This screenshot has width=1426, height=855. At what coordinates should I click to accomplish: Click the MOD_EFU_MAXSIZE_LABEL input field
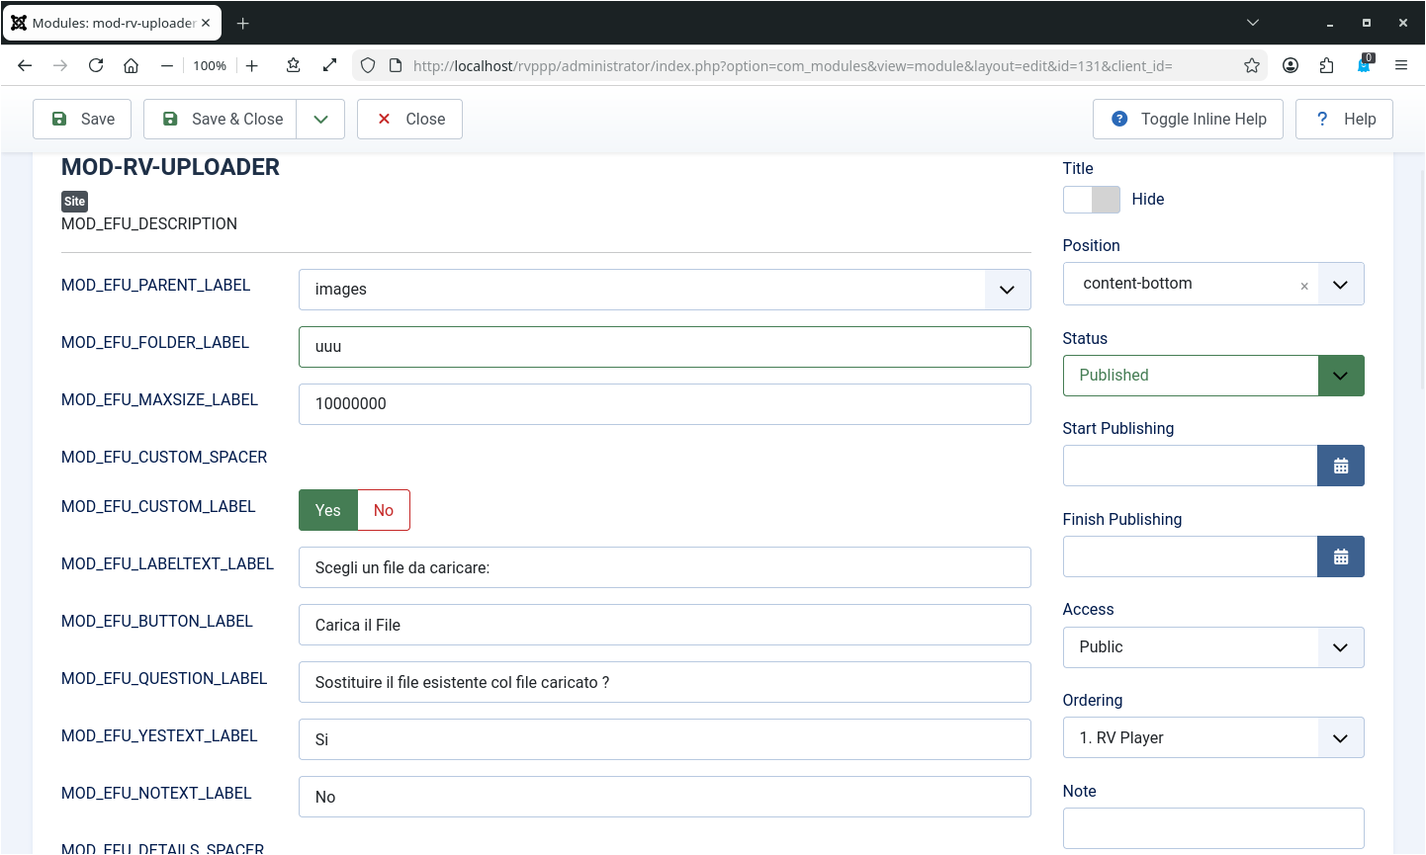click(x=664, y=404)
